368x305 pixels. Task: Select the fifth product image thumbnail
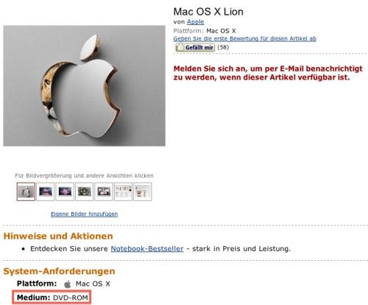pyautogui.click(x=104, y=192)
